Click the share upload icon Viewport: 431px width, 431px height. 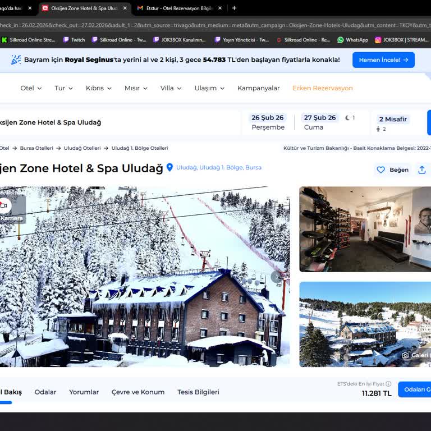coord(421,170)
